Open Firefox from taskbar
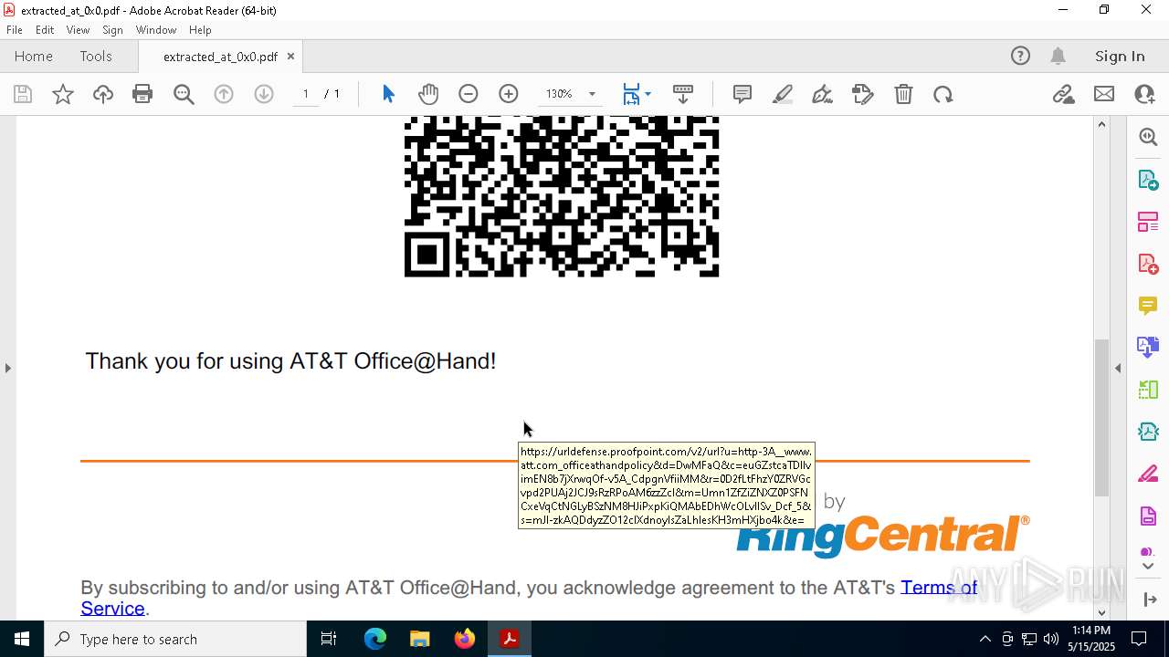1169x657 pixels. 464,639
